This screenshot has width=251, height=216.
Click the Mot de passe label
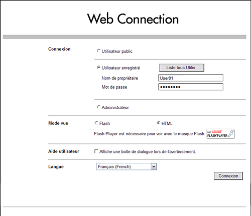click(114, 87)
